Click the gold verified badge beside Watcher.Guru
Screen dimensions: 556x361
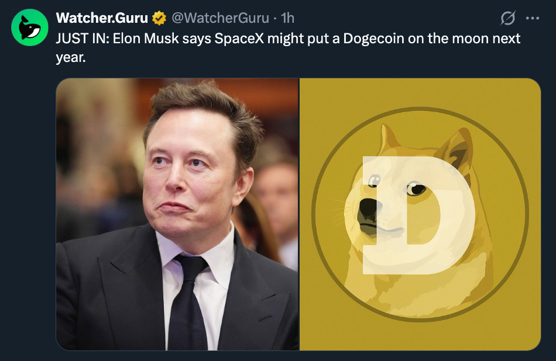click(x=159, y=18)
